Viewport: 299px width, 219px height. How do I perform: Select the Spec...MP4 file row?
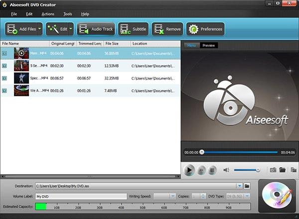coord(90,78)
